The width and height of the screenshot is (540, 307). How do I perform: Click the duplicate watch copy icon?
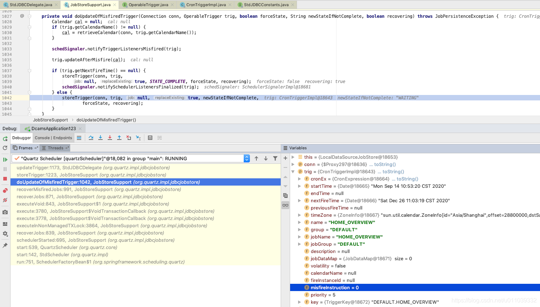tap(285, 195)
